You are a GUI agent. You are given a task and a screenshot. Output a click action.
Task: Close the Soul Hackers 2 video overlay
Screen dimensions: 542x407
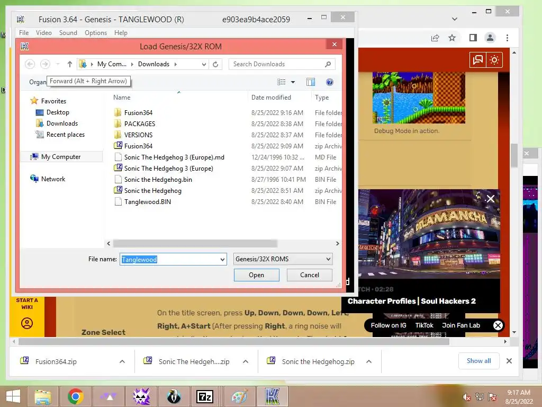click(x=490, y=199)
